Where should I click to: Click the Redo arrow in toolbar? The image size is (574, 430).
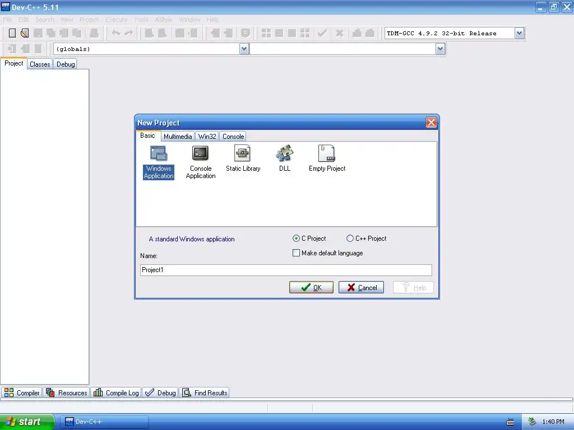coord(129,33)
